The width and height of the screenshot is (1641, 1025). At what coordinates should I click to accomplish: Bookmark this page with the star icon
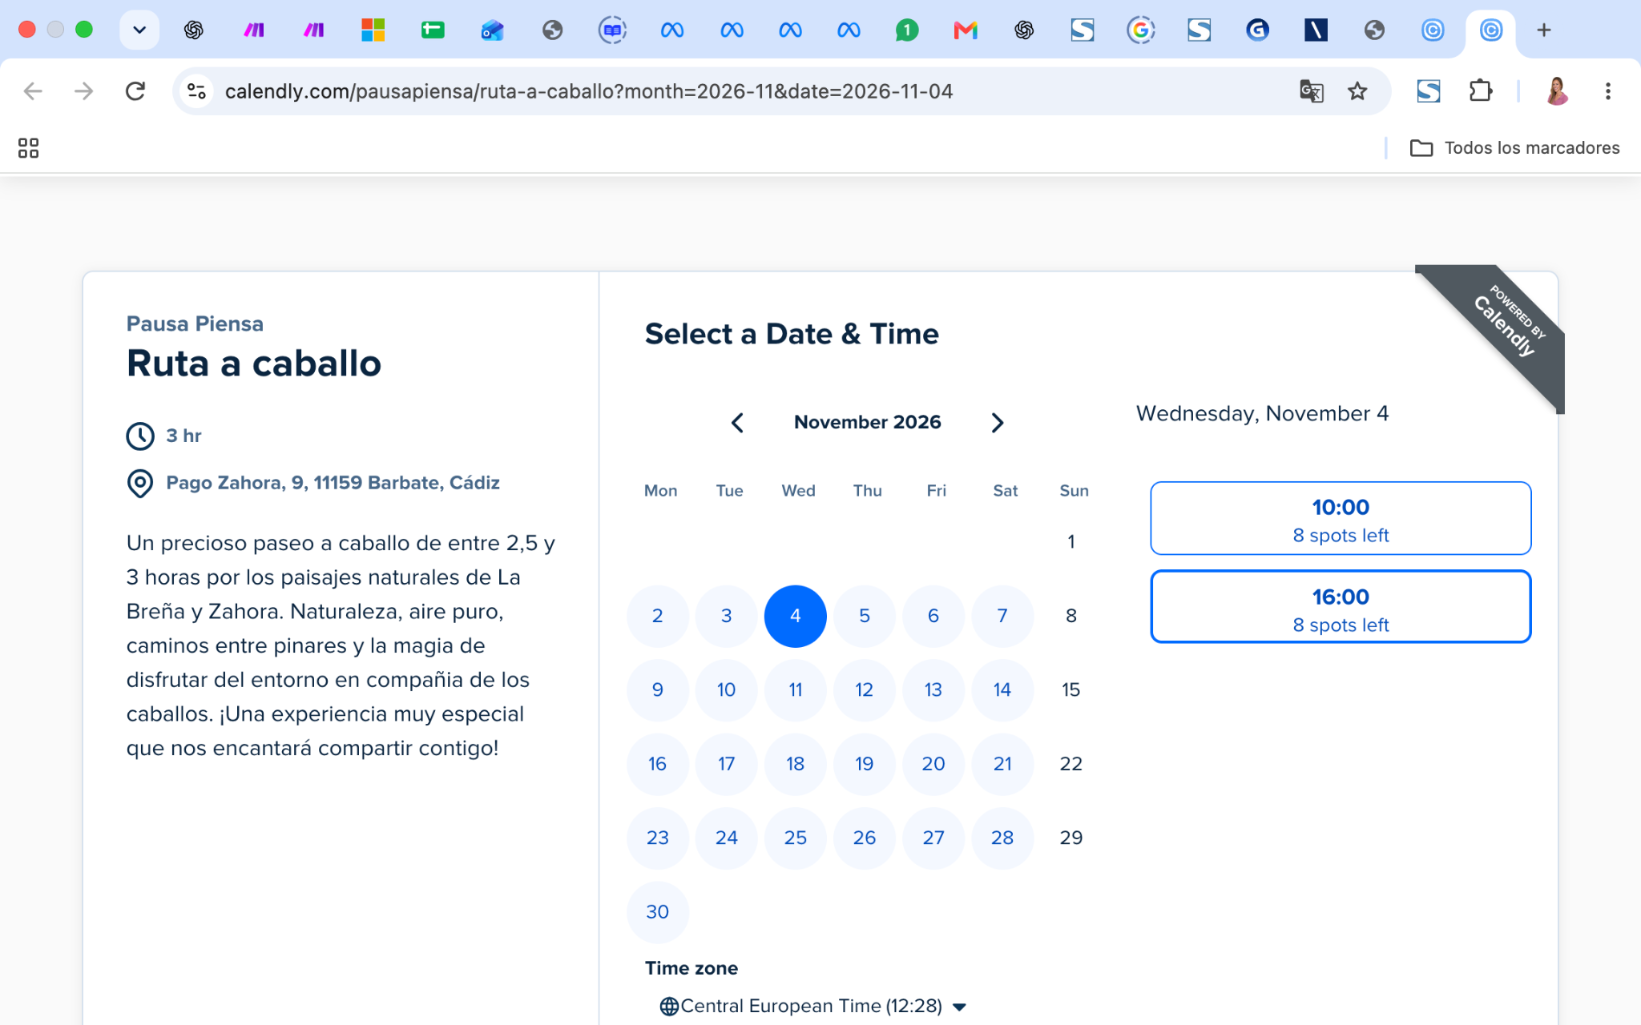click(x=1357, y=91)
